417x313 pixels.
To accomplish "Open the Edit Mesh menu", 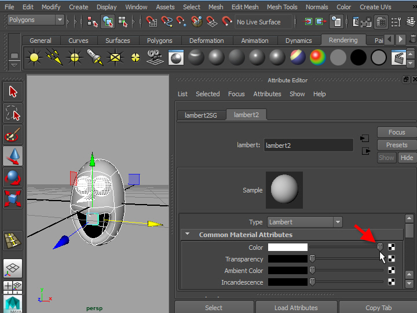I will [245, 7].
